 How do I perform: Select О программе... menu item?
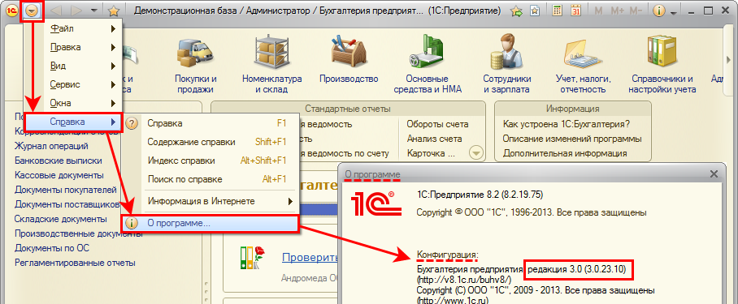[210, 223]
